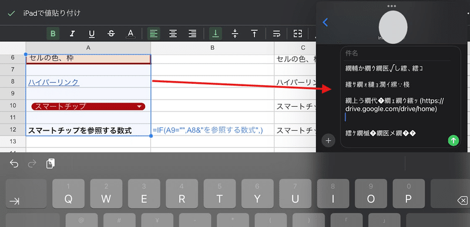Open the text color picker
The height and width of the screenshot is (227, 470).
coord(130,34)
